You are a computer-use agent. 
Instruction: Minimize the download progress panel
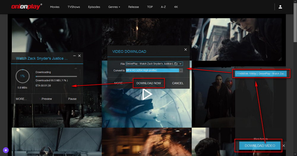click(74, 56)
